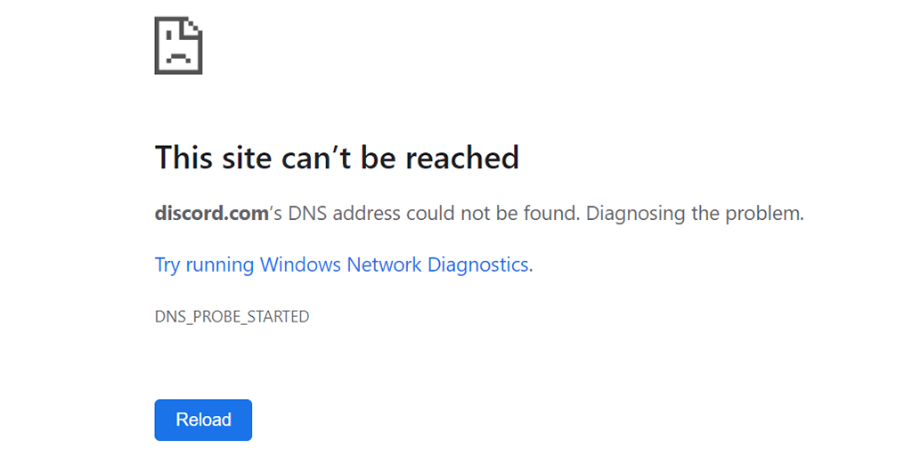Click the word reached in the heading

coord(462,158)
